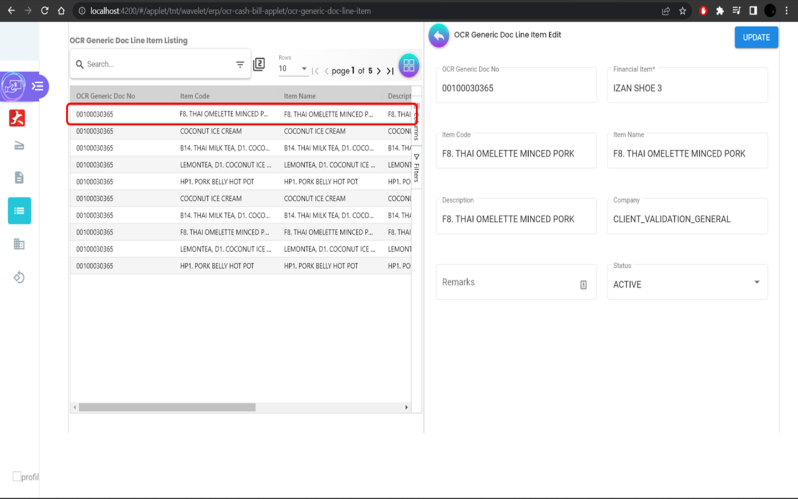Edit the Description field
The image size is (798, 499).
click(516, 216)
